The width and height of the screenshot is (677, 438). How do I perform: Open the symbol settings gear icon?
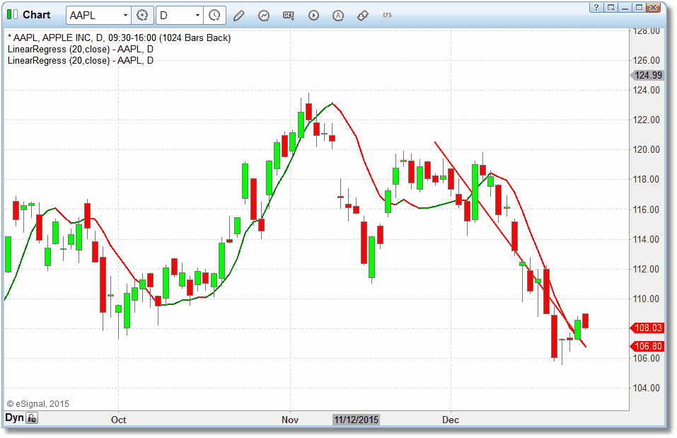pyautogui.click(x=142, y=16)
